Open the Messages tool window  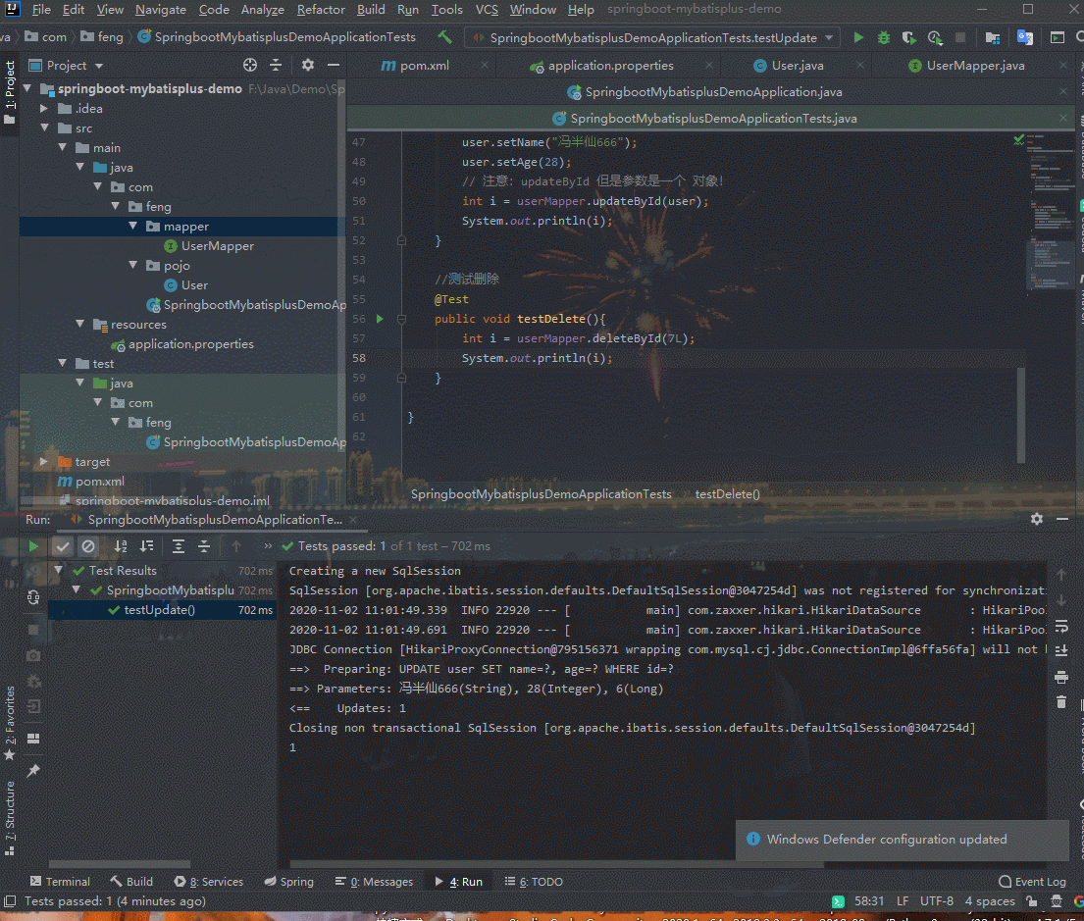point(374,882)
